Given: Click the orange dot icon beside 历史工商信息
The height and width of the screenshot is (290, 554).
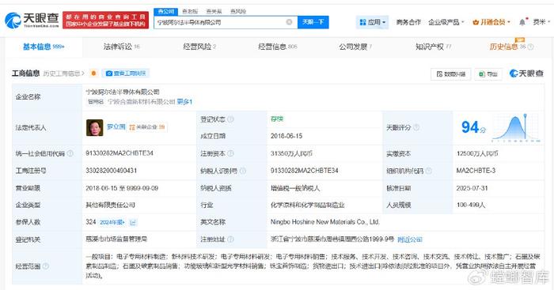Looking at the screenshot, I should click(x=93, y=73).
